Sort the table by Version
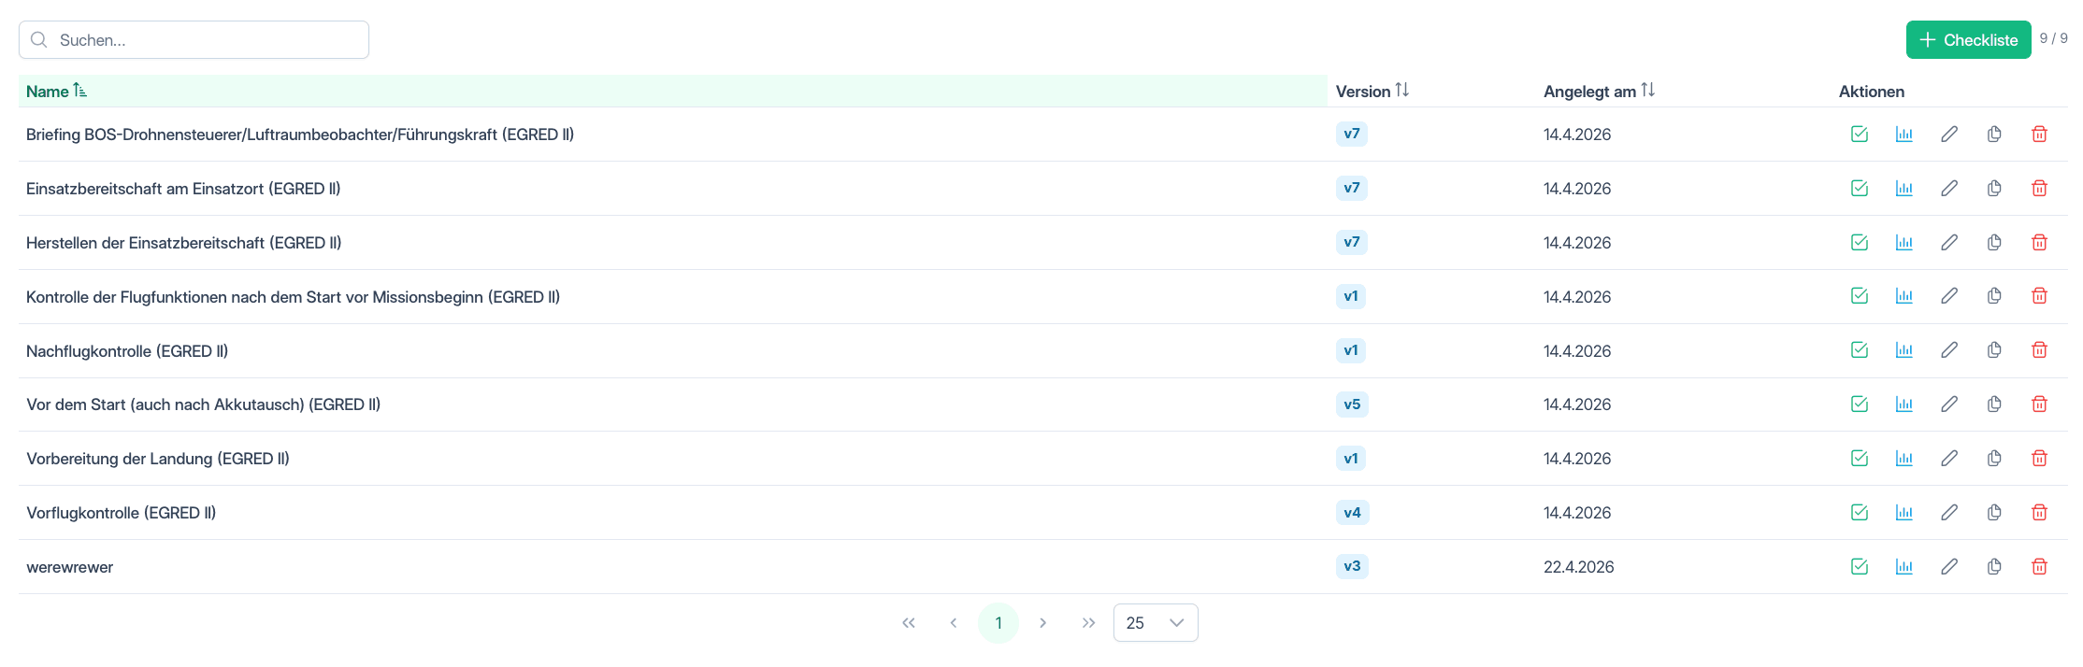The width and height of the screenshot is (2083, 667). 1372,91
